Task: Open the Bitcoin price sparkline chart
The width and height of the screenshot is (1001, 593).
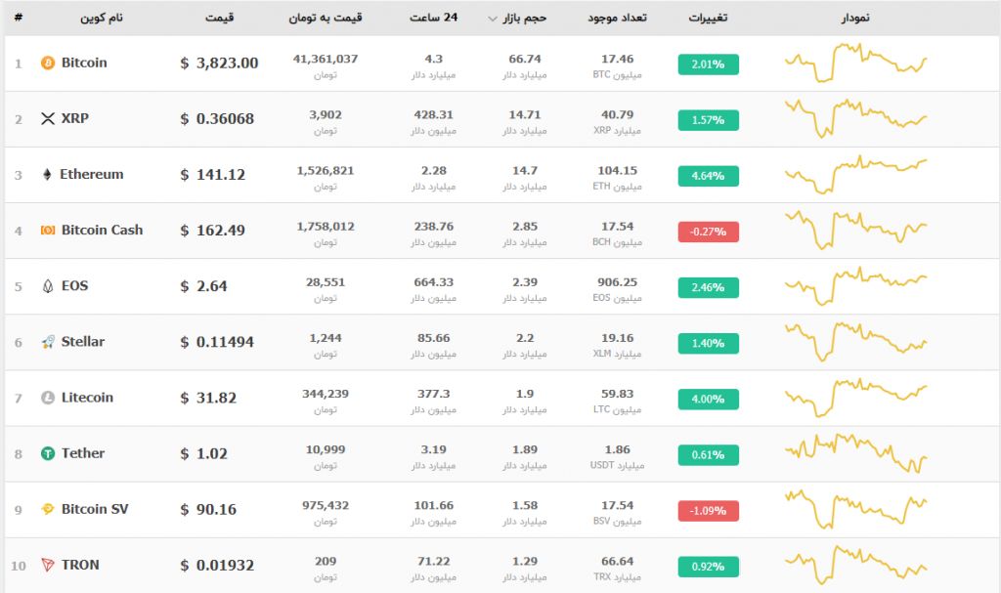Action: tap(855, 64)
